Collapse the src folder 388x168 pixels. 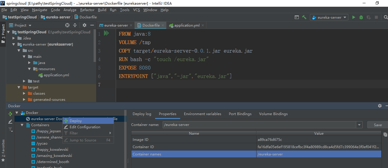[19, 51]
